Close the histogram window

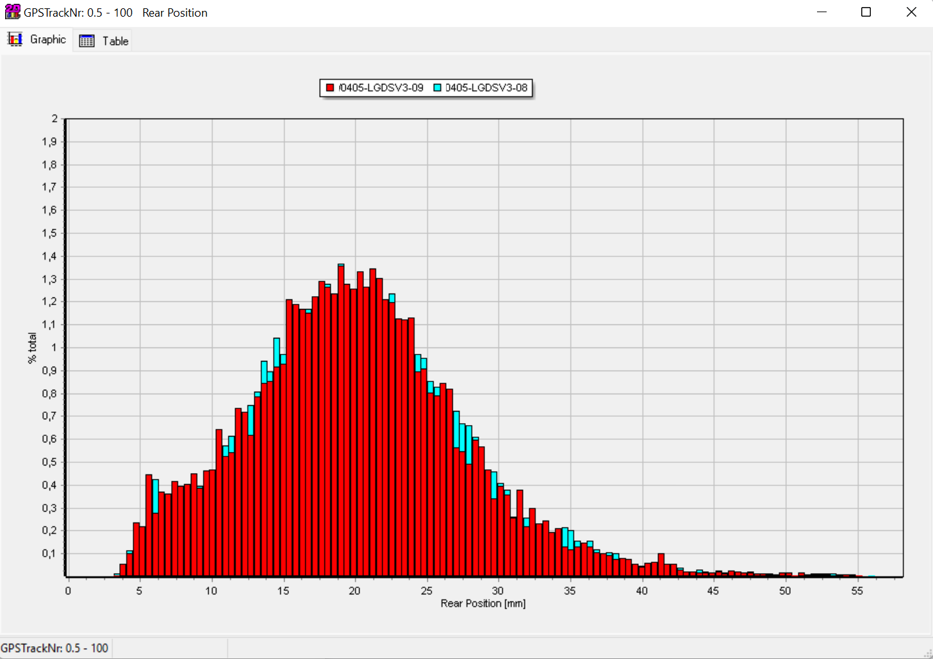(911, 12)
